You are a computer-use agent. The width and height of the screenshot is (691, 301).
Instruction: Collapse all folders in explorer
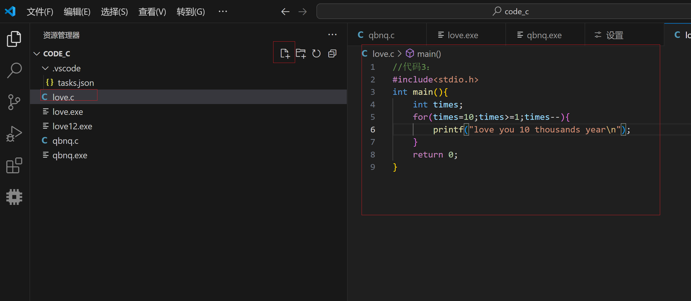tap(332, 53)
